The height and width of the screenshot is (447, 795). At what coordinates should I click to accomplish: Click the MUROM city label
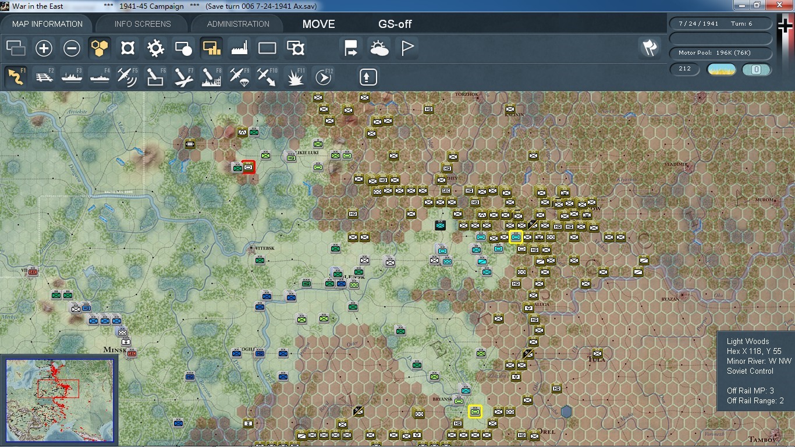pos(764,200)
